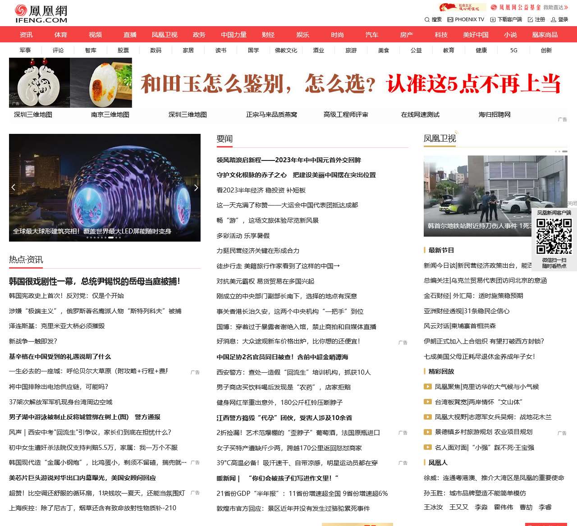Show the previous carousel slide
Image resolution: width=577 pixels, height=526 pixels.
tap(14, 188)
